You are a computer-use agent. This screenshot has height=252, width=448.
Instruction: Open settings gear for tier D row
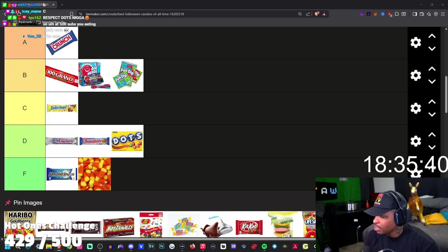(416, 141)
